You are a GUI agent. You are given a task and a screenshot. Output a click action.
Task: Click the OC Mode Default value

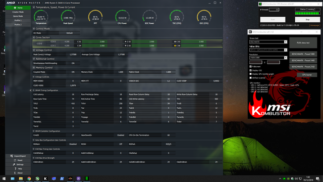(70, 33)
